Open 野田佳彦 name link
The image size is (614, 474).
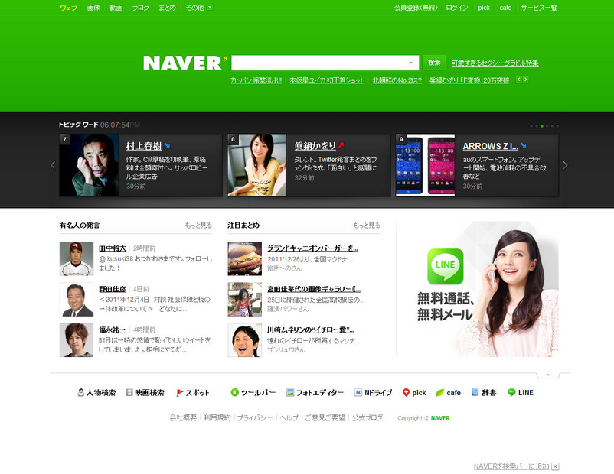113,289
